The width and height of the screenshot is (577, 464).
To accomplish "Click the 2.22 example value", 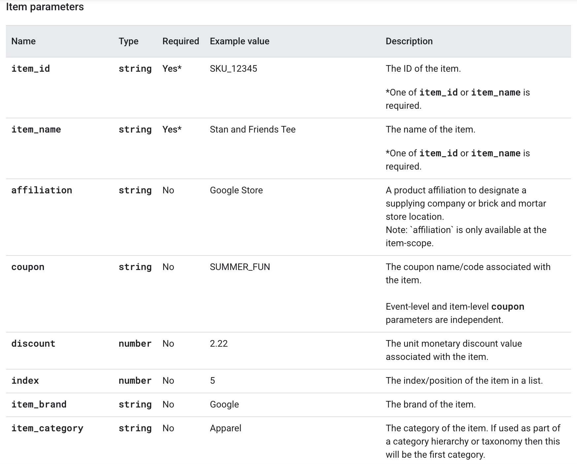I will [219, 343].
